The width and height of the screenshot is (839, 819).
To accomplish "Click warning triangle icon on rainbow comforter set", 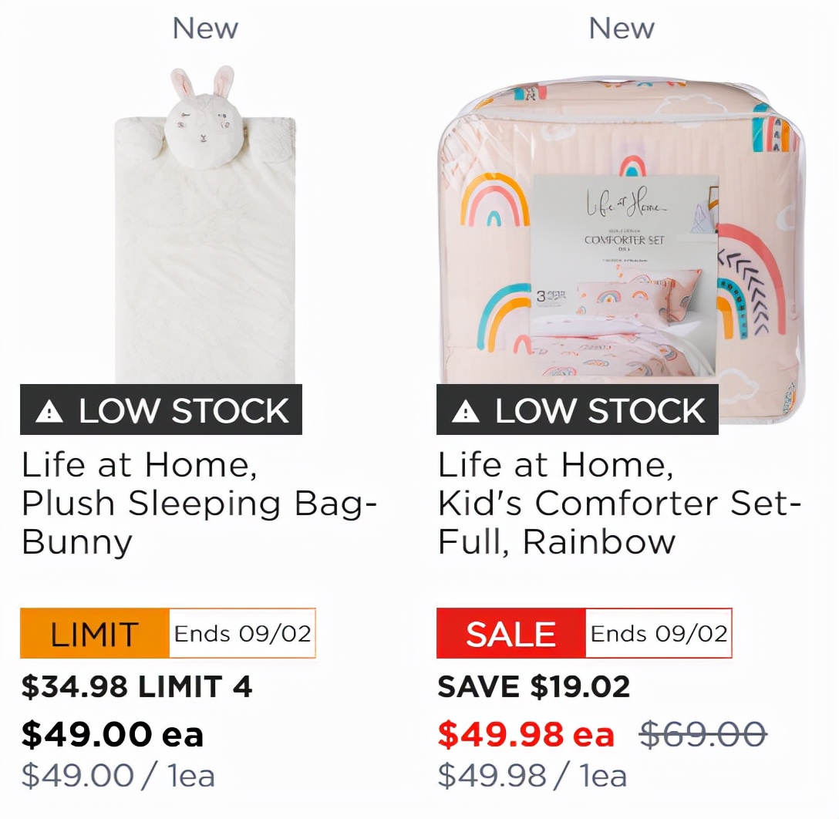I will tap(466, 412).
